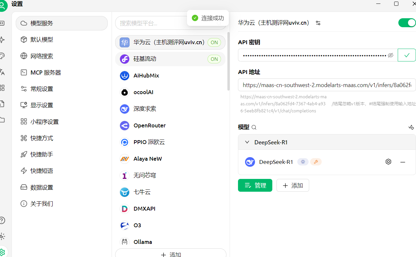Viewport: 416px width, 257px height.
Task: Open the translate icon in left sidebar
Action: pyautogui.click(x=2, y=72)
